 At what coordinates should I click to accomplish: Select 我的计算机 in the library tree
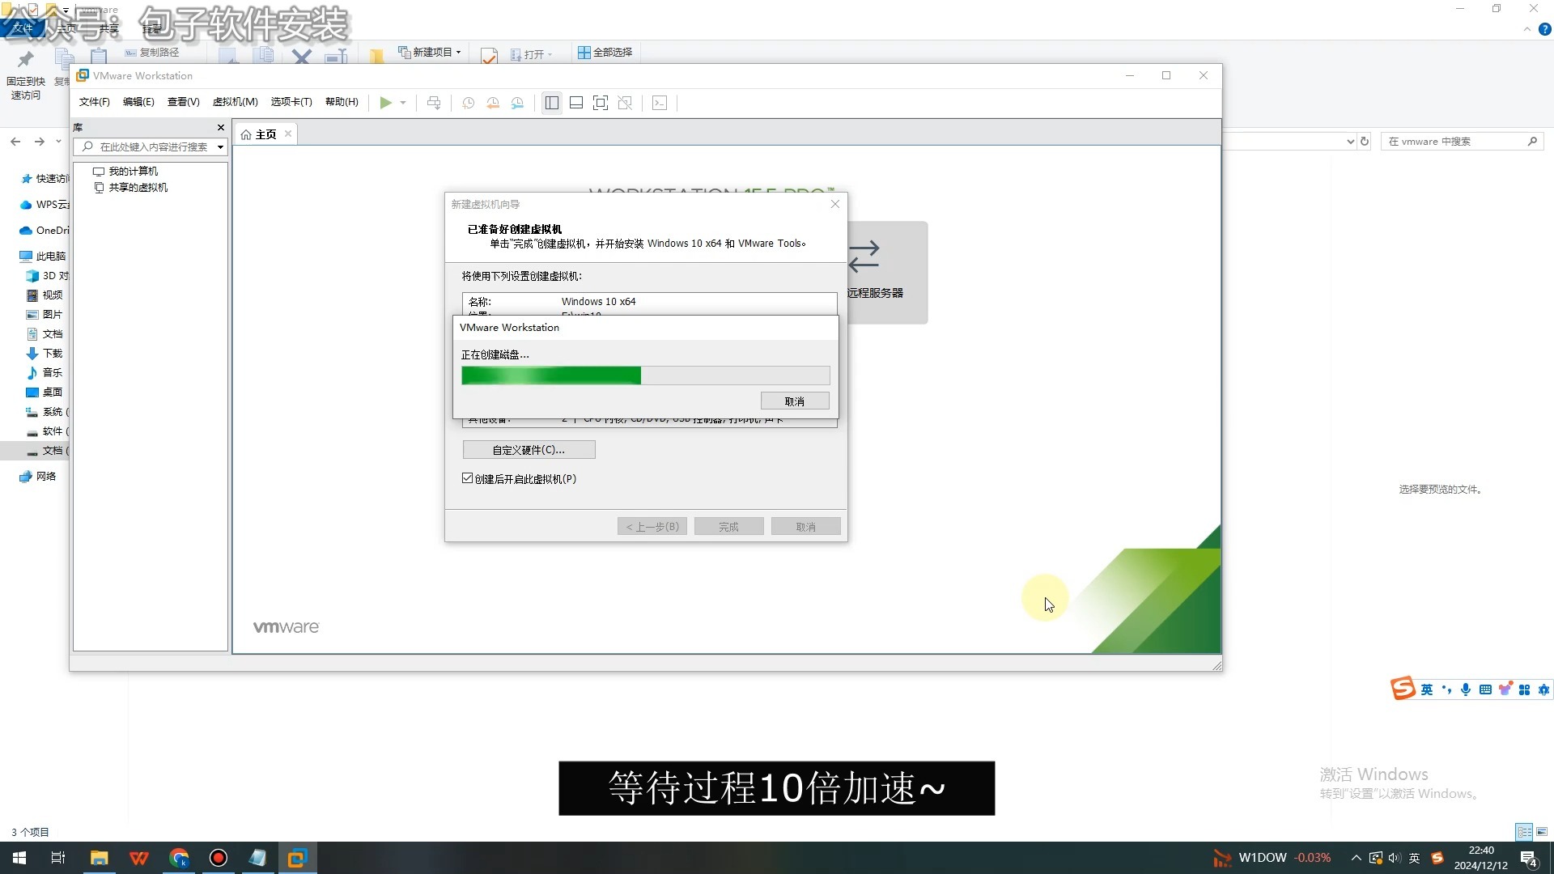pos(125,172)
